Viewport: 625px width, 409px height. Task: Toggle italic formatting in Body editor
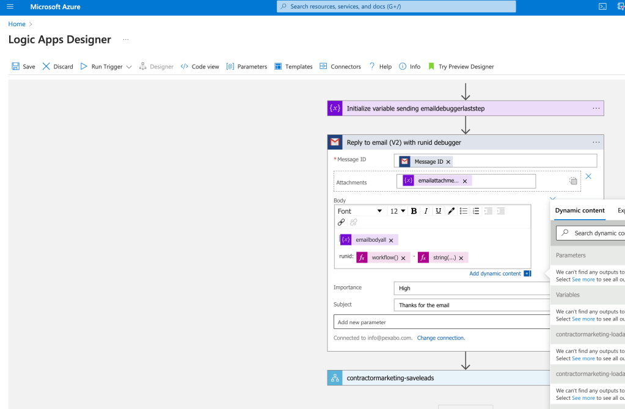tap(426, 211)
